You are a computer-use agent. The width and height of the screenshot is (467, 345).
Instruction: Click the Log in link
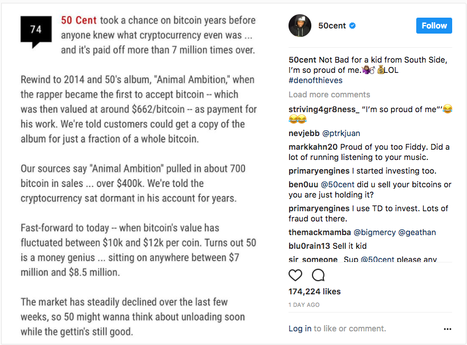point(300,328)
